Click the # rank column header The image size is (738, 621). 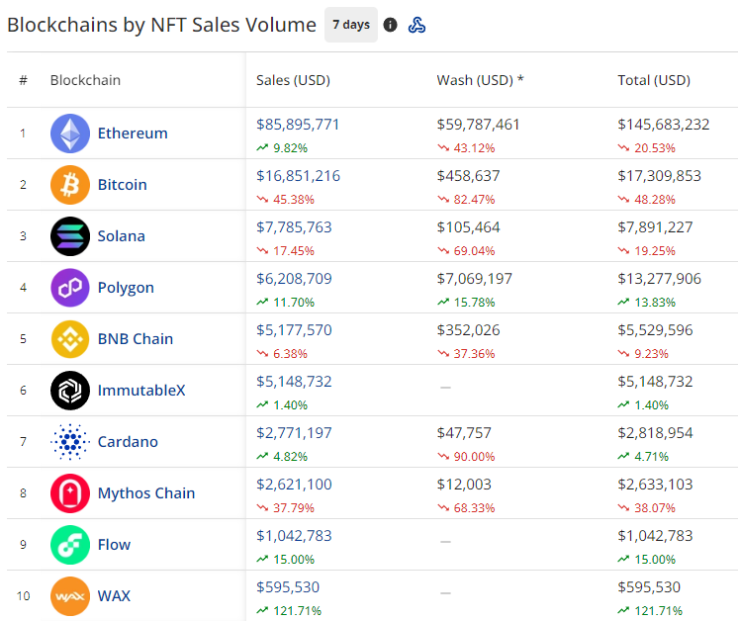click(23, 80)
